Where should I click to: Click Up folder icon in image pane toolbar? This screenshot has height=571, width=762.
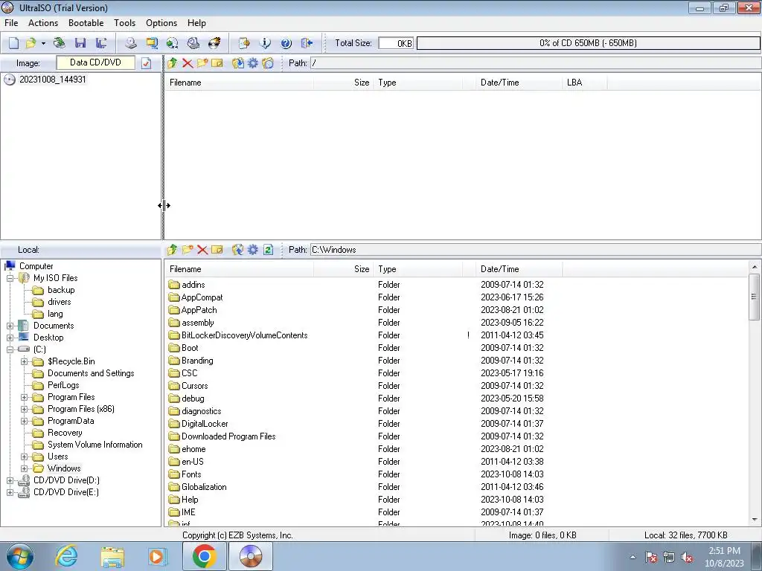pyautogui.click(x=172, y=63)
